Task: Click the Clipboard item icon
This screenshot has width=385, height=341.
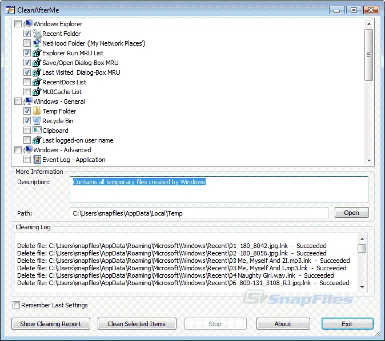Action: tap(37, 131)
